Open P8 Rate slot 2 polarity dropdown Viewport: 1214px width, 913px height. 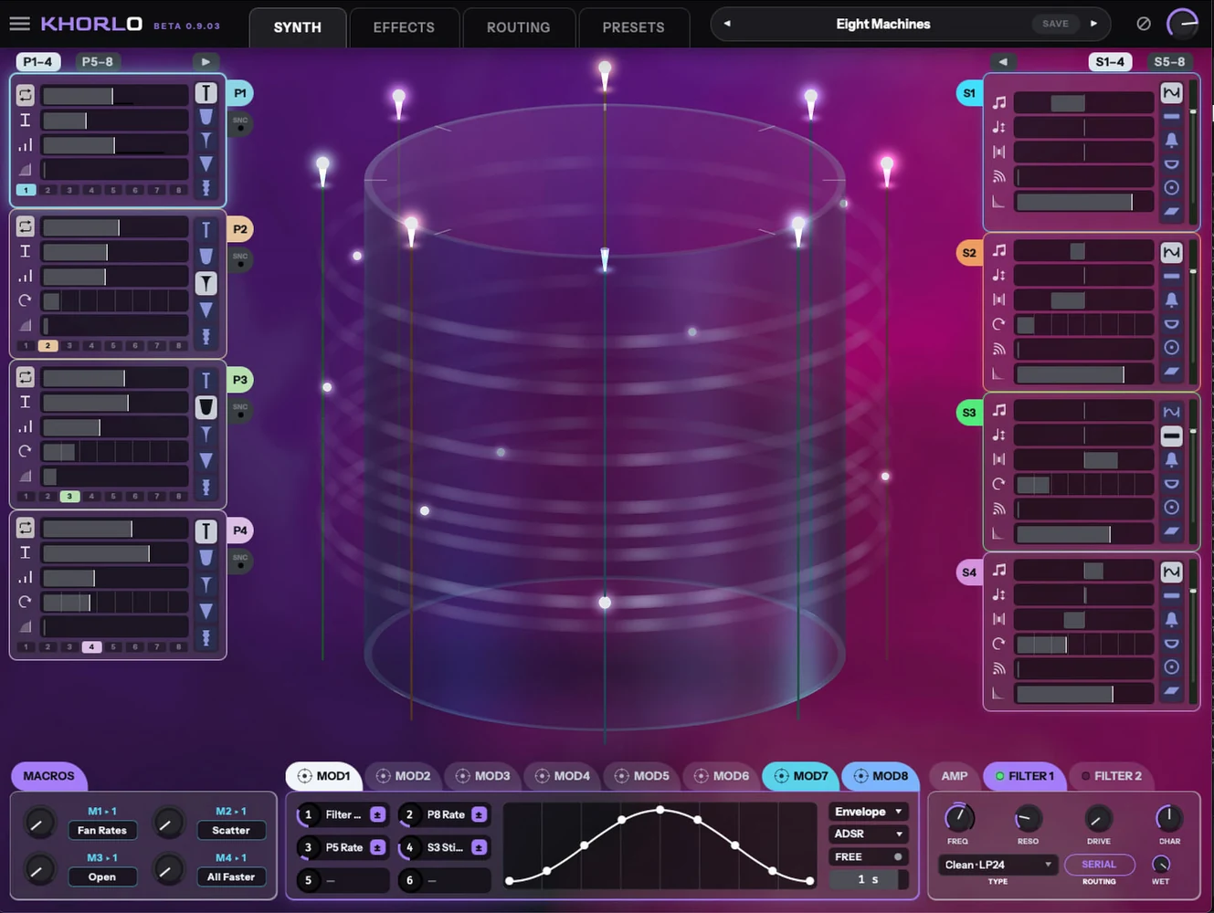[x=479, y=814]
